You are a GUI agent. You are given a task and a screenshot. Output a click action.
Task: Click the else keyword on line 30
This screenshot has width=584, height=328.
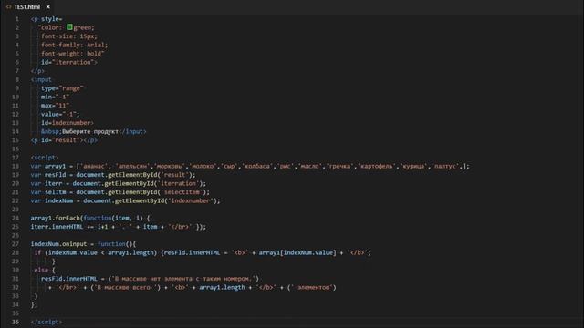point(41,271)
